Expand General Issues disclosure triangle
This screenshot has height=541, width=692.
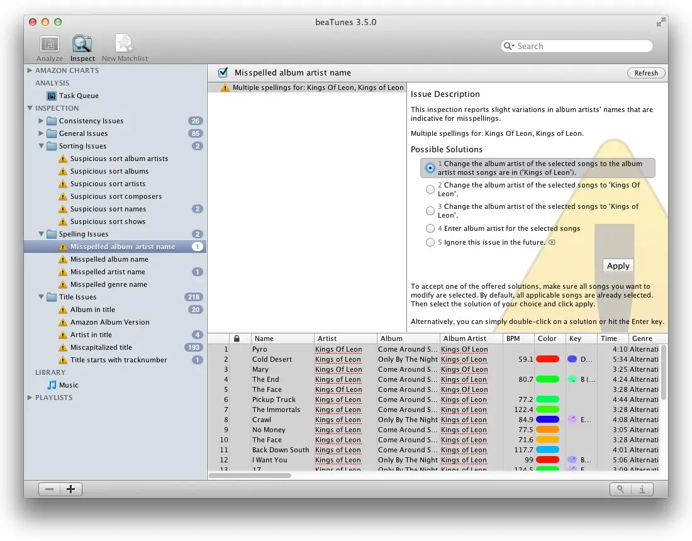coord(41,133)
